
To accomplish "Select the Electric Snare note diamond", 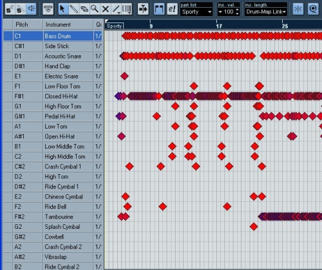I will pyautogui.click(x=124, y=76).
